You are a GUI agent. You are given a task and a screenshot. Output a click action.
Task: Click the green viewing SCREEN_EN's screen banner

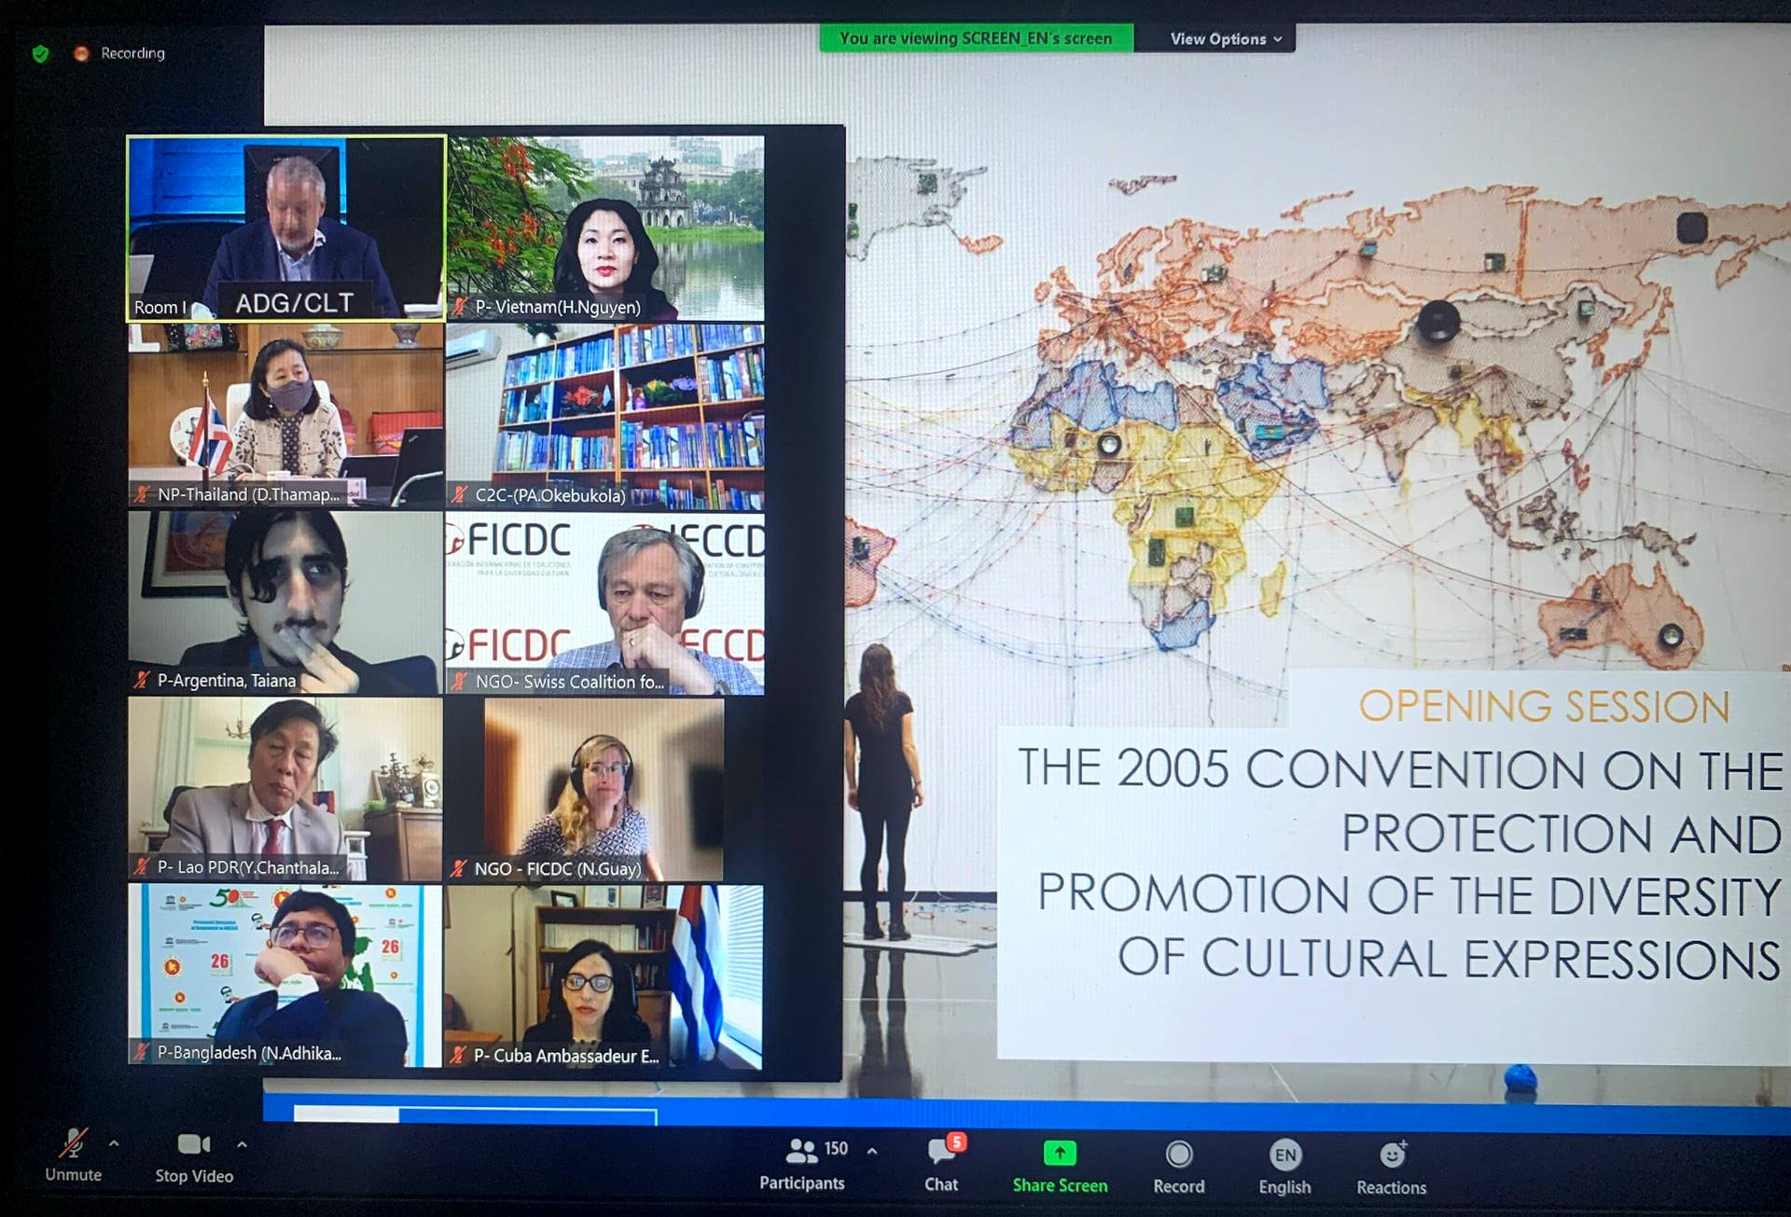[976, 38]
